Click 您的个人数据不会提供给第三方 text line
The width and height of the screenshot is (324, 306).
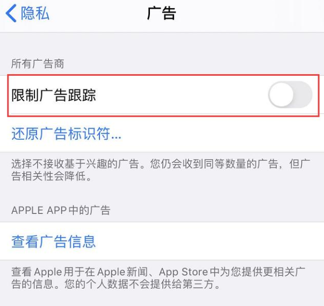[x=142, y=284]
